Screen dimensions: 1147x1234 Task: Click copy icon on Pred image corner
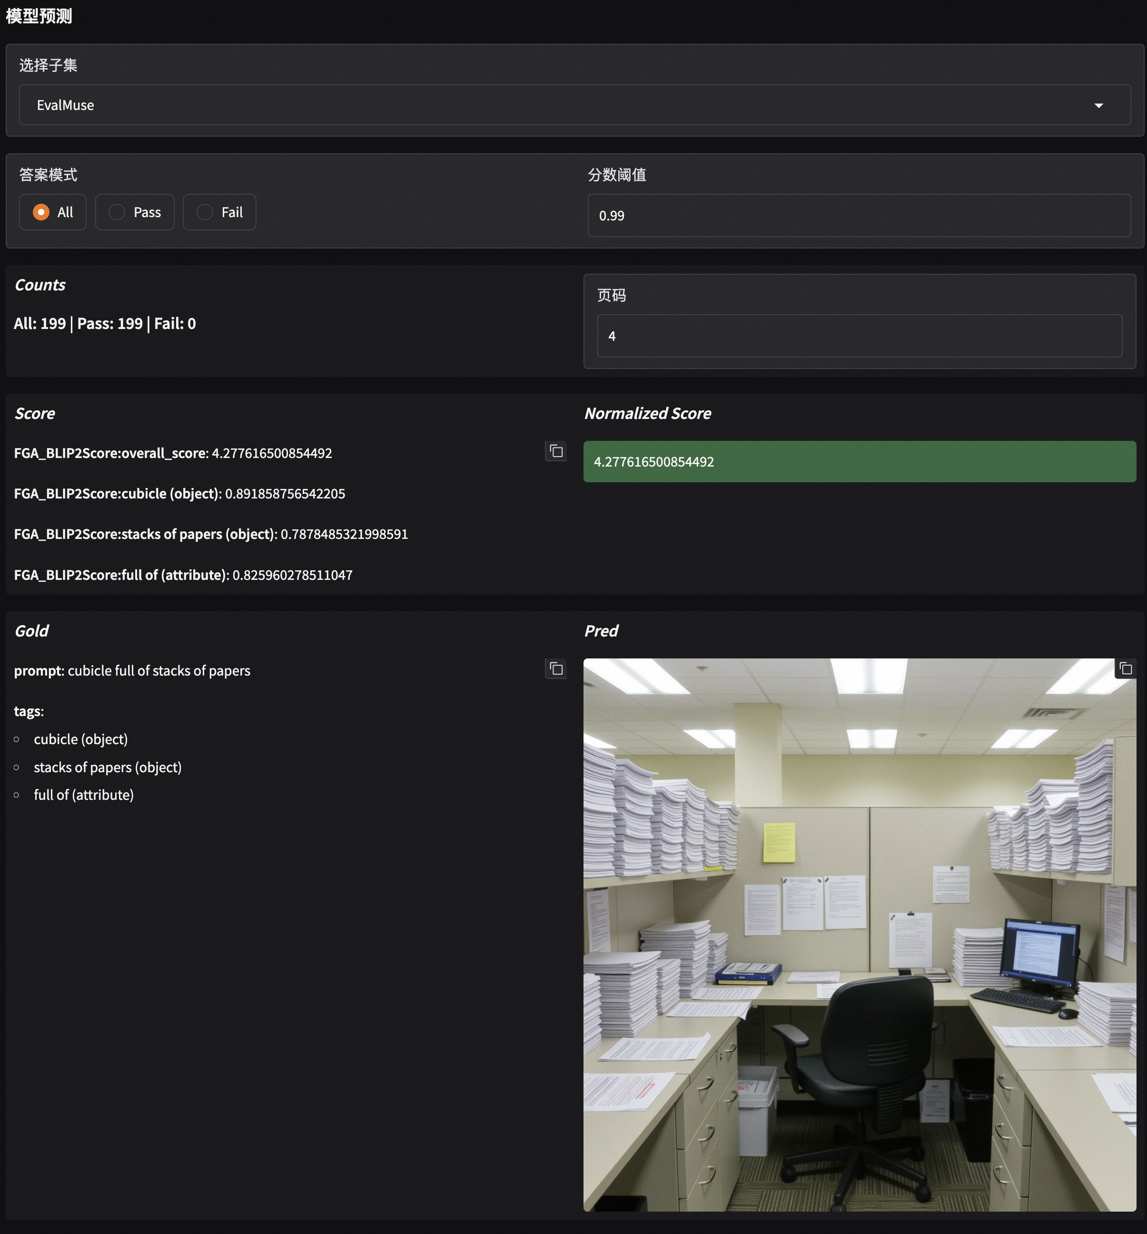pos(1125,668)
